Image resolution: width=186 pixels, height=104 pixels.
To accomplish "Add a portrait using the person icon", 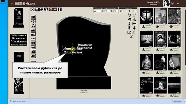I will point(33,26).
